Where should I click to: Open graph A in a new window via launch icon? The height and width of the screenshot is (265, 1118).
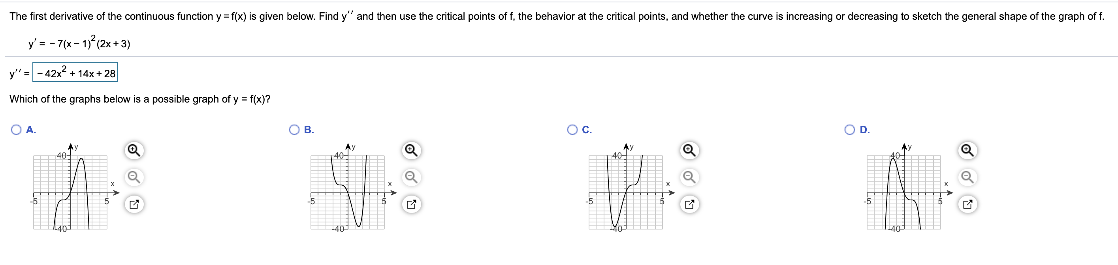click(133, 203)
